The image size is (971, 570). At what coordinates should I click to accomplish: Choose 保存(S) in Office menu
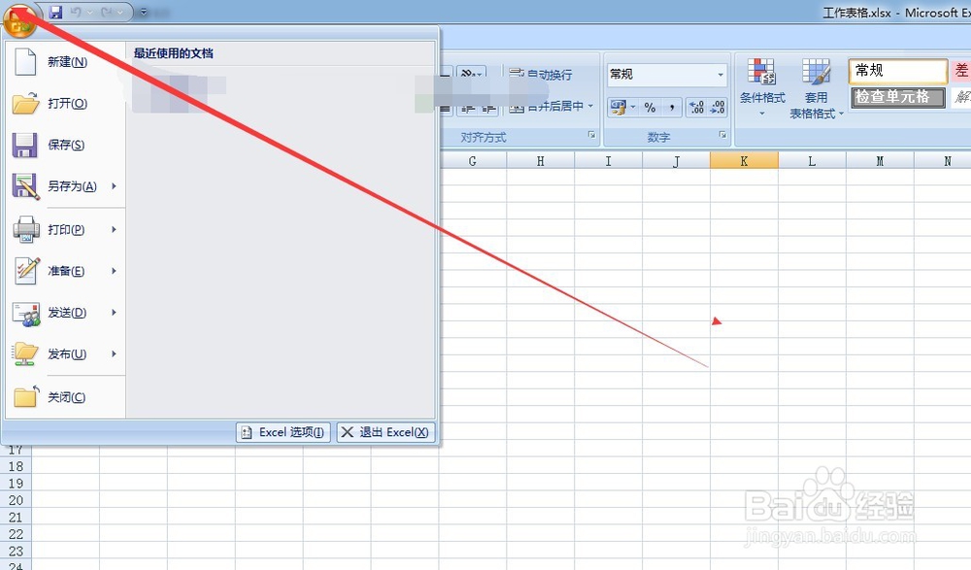[x=66, y=145]
